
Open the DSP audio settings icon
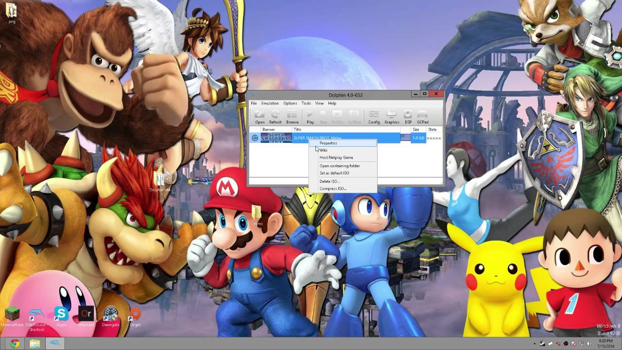coord(408,117)
